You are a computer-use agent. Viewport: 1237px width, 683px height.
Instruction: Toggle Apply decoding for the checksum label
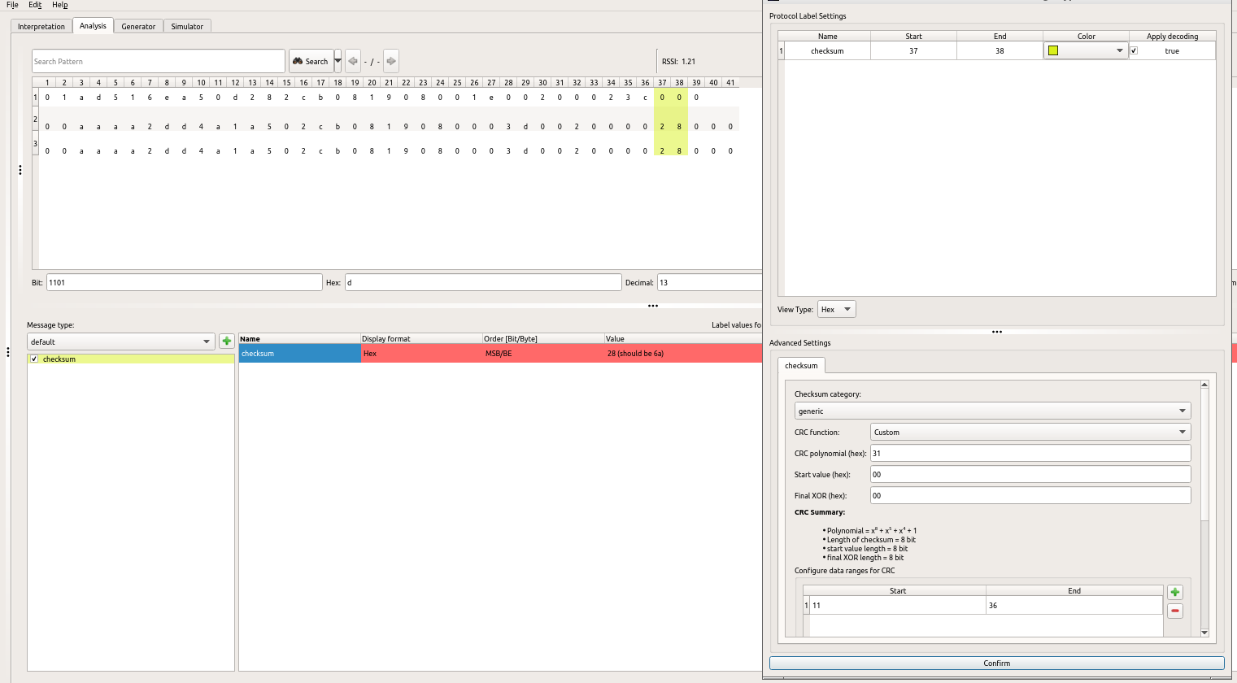pos(1134,50)
